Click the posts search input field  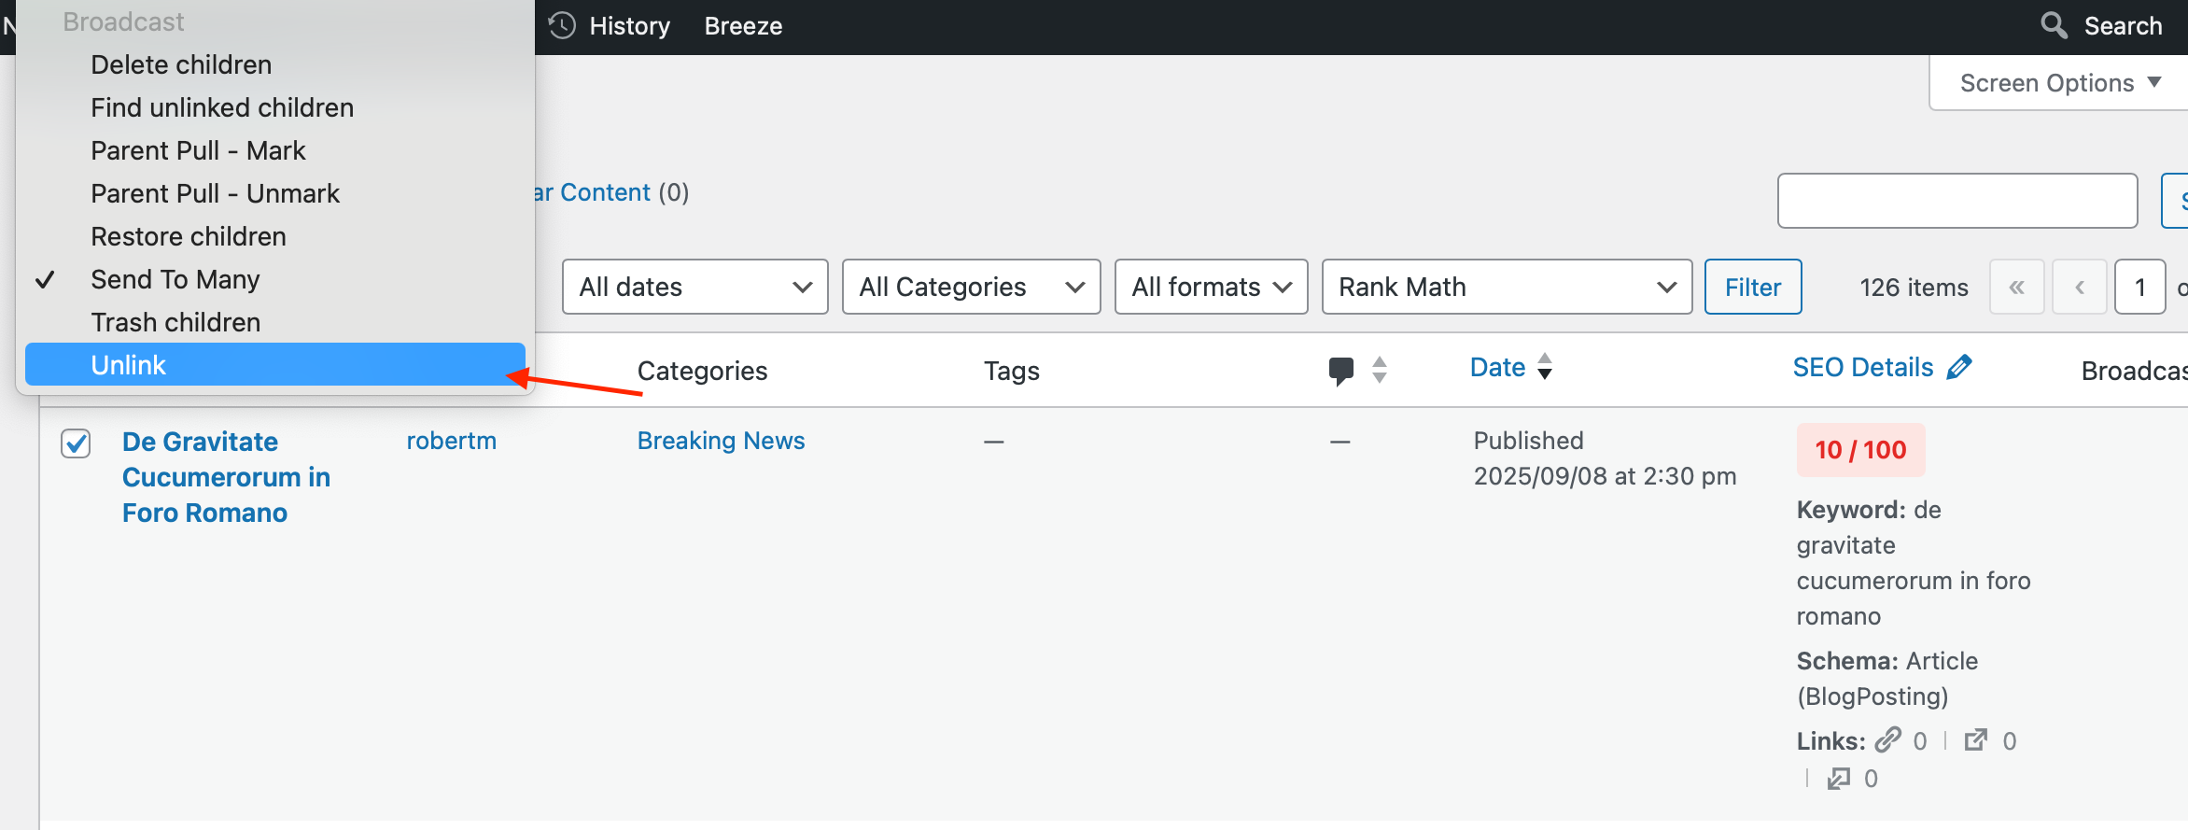[1957, 201]
